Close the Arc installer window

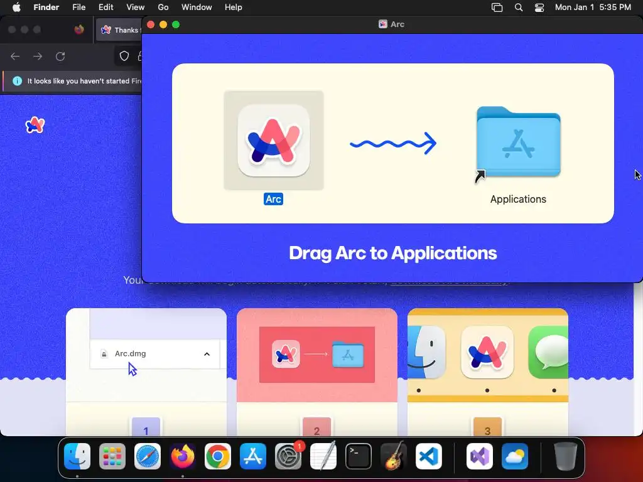click(151, 24)
